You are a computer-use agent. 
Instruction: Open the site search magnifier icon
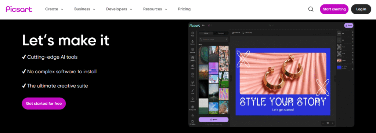click(x=311, y=9)
